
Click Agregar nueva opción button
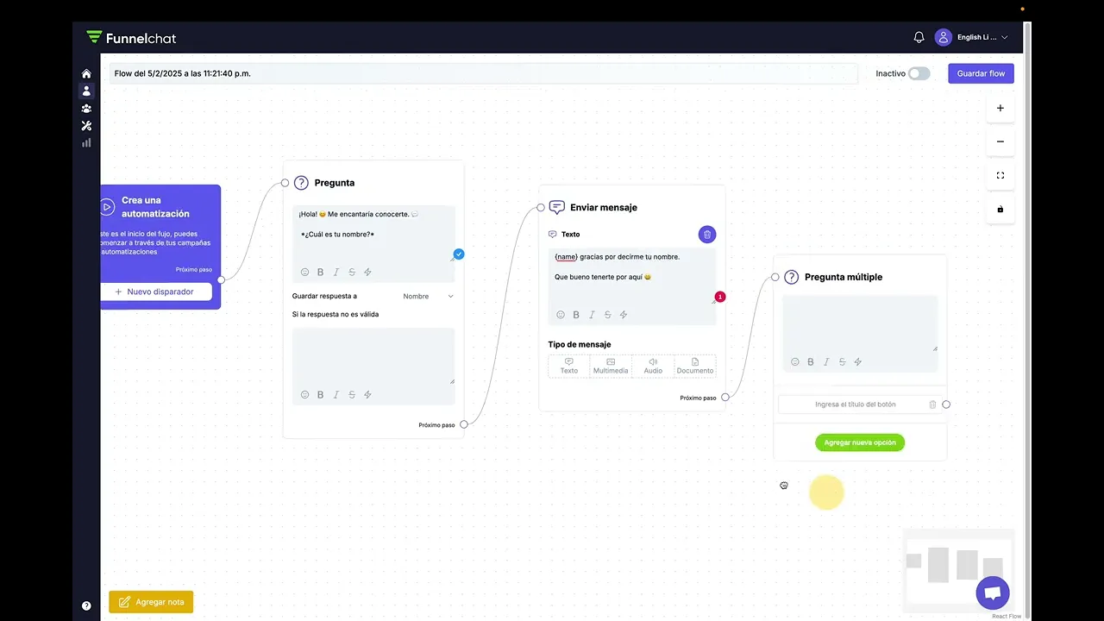860,442
